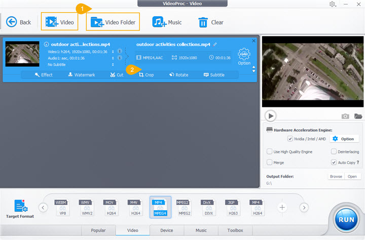Open Hardware Acceleration Option button
Image resolution: width=365 pixels, height=240 pixels.
coord(344,139)
